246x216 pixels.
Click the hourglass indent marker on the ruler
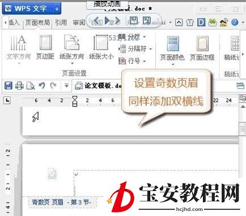click(x=75, y=101)
